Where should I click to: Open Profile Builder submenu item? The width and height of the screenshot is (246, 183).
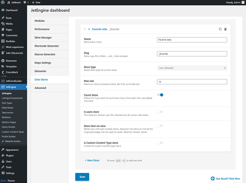pyautogui.click(x=9, y=136)
